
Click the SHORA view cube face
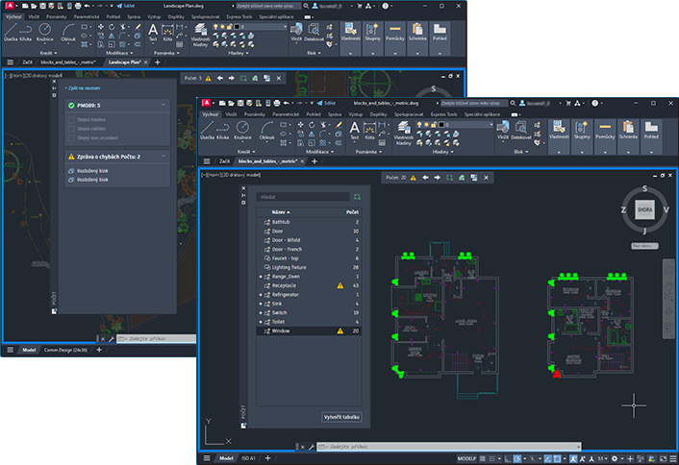click(x=644, y=209)
